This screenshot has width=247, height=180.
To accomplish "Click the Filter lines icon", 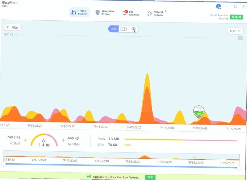I will pyautogui.click(x=7, y=27).
